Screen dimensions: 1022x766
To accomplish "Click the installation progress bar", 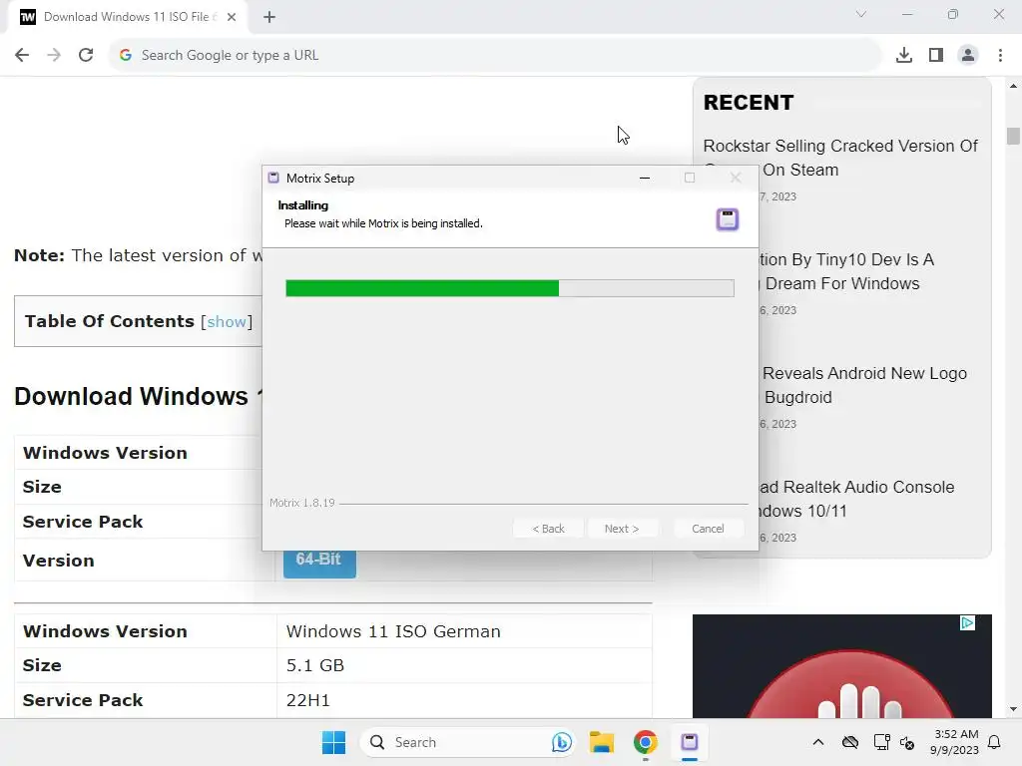I will click(510, 288).
